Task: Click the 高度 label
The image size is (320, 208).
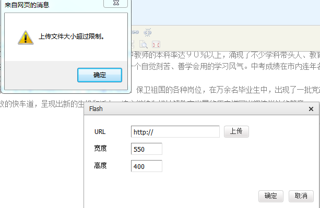Action: [100, 166]
